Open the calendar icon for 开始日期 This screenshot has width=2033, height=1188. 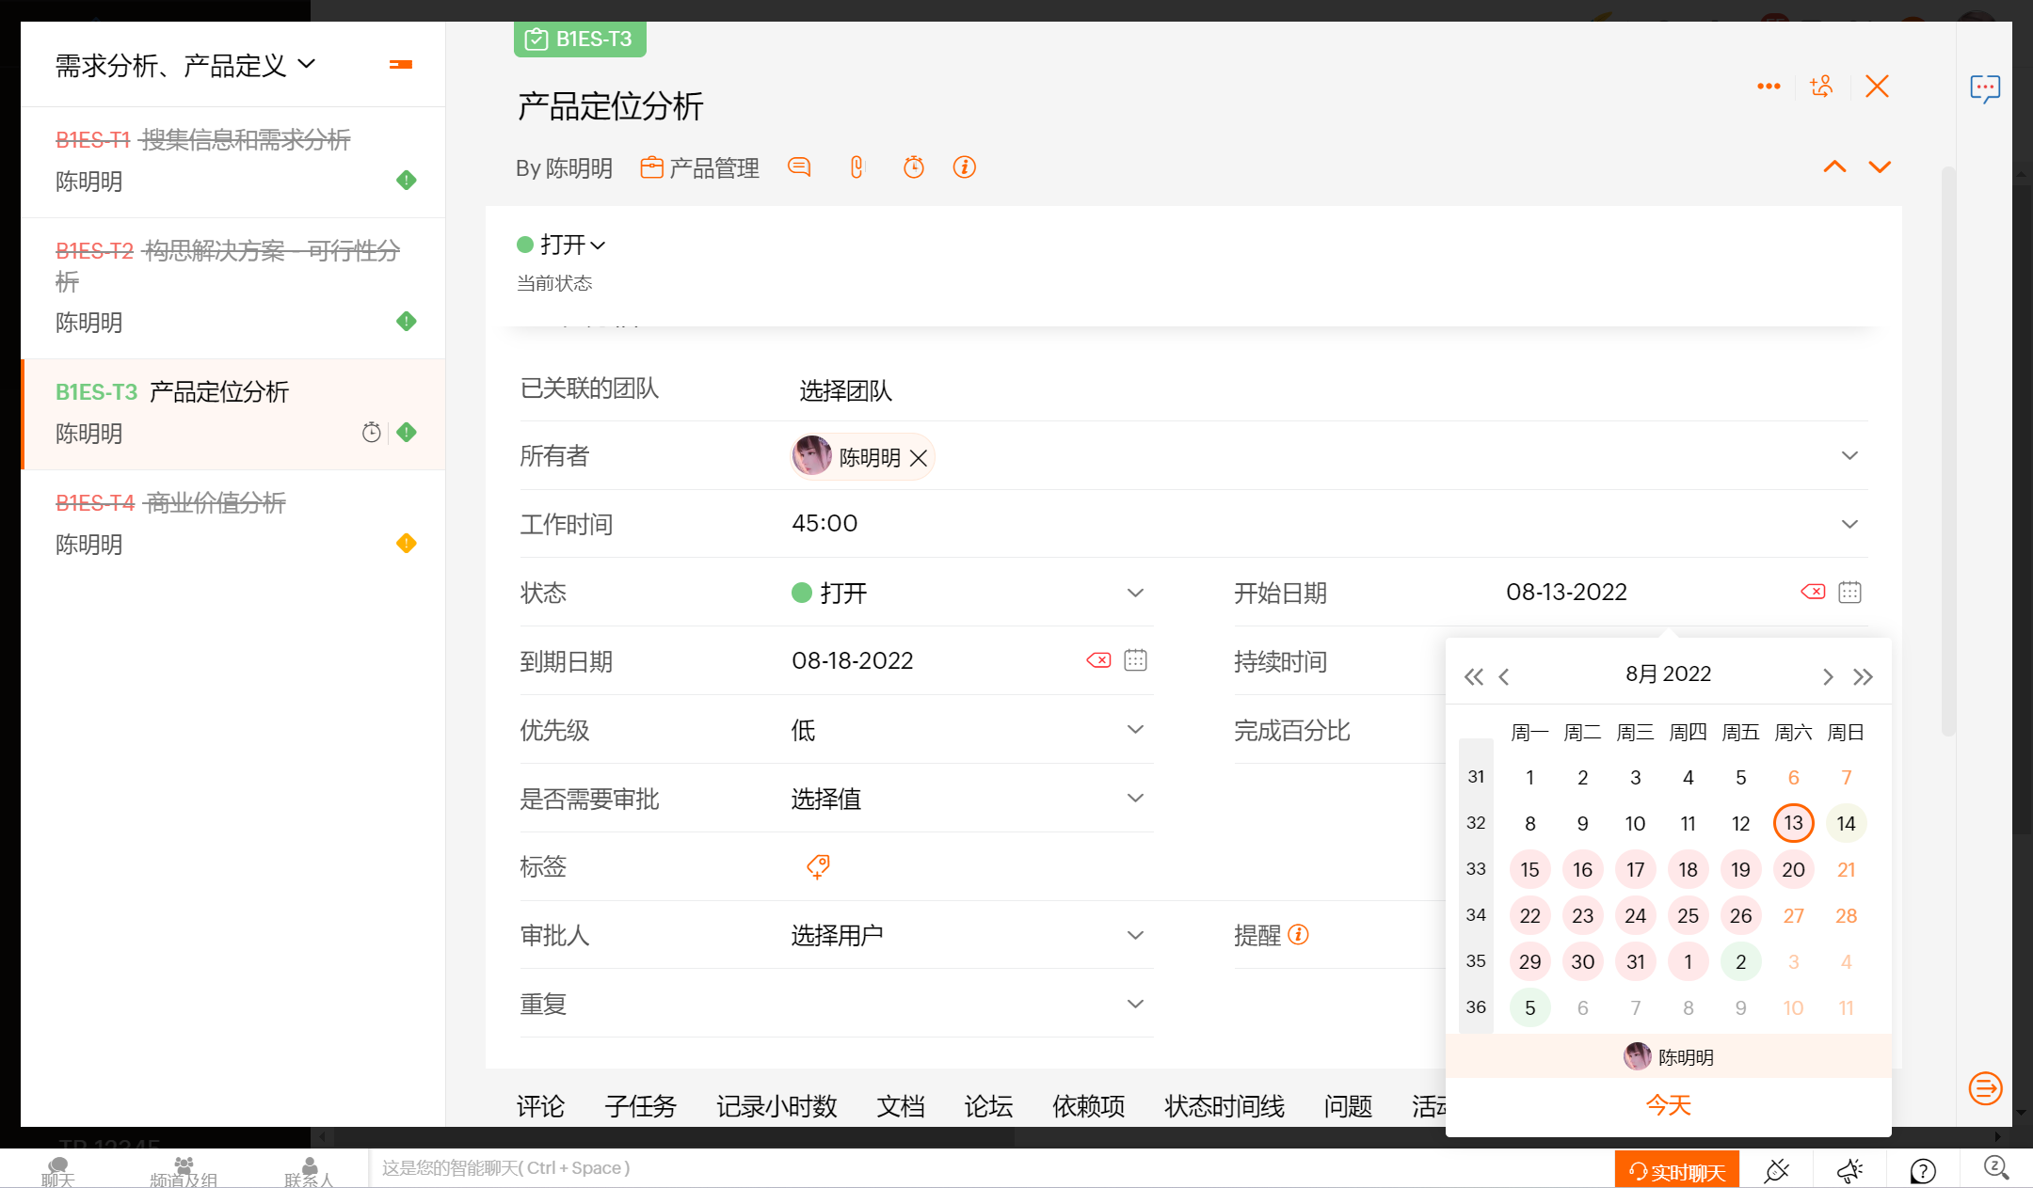point(1849,592)
